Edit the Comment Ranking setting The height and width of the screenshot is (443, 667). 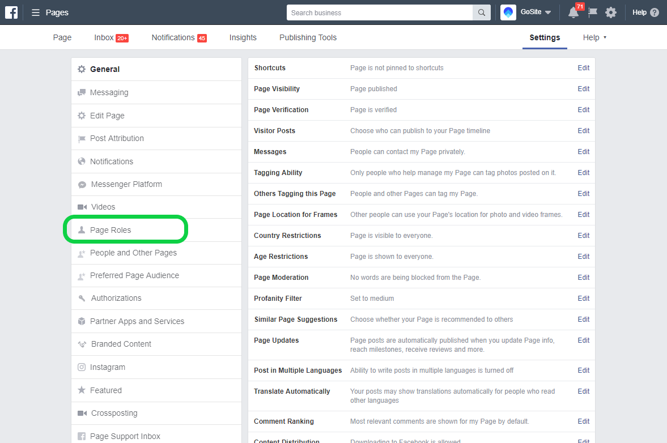(x=583, y=421)
